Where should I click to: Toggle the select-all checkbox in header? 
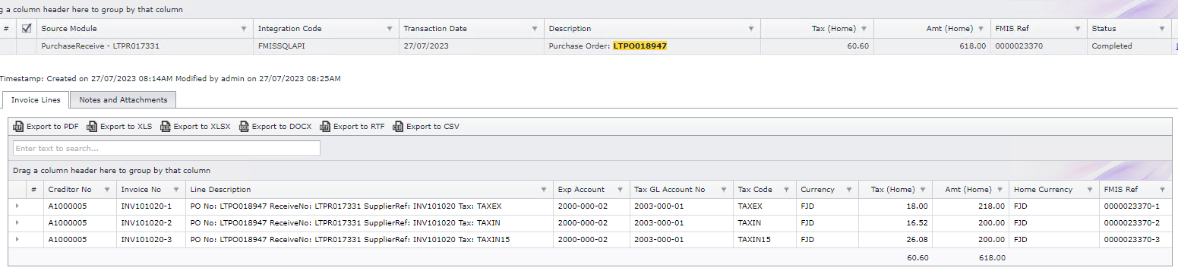pyautogui.click(x=27, y=29)
